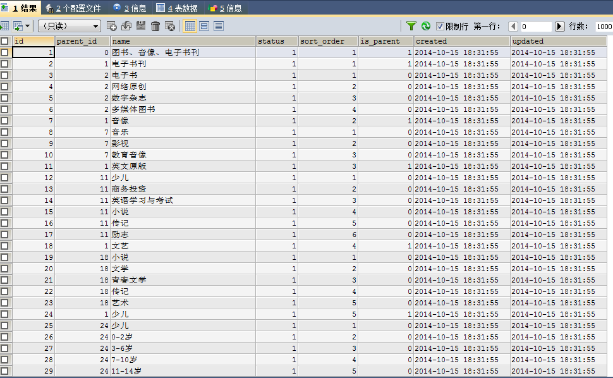Switch to the 1 结果 tab
Screen dimensions: 613x378
[x=20, y=8]
